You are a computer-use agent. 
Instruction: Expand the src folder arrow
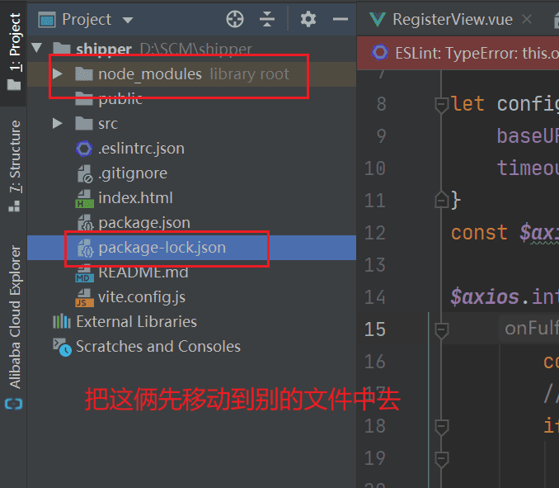click(x=57, y=123)
